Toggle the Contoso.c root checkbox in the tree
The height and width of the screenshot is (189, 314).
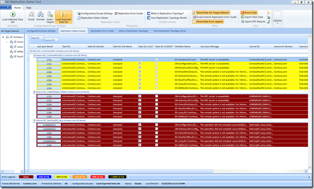pos(12,37)
